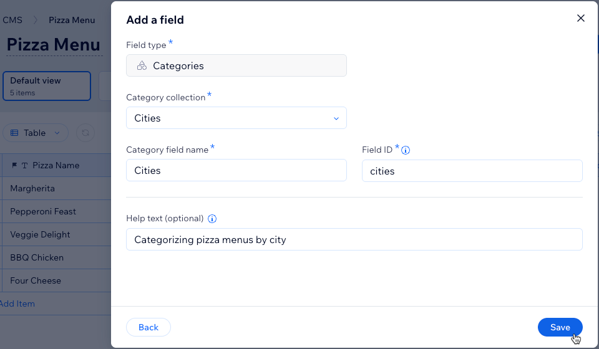Select the BBQ Chicken row
This screenshot has height=349, width=599.
click(x=56, y=257)
